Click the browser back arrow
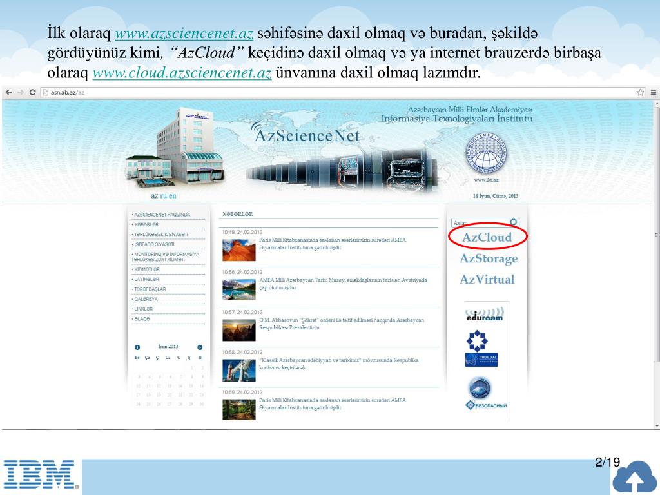Viewport: 660px width, 495px height. 9,92
